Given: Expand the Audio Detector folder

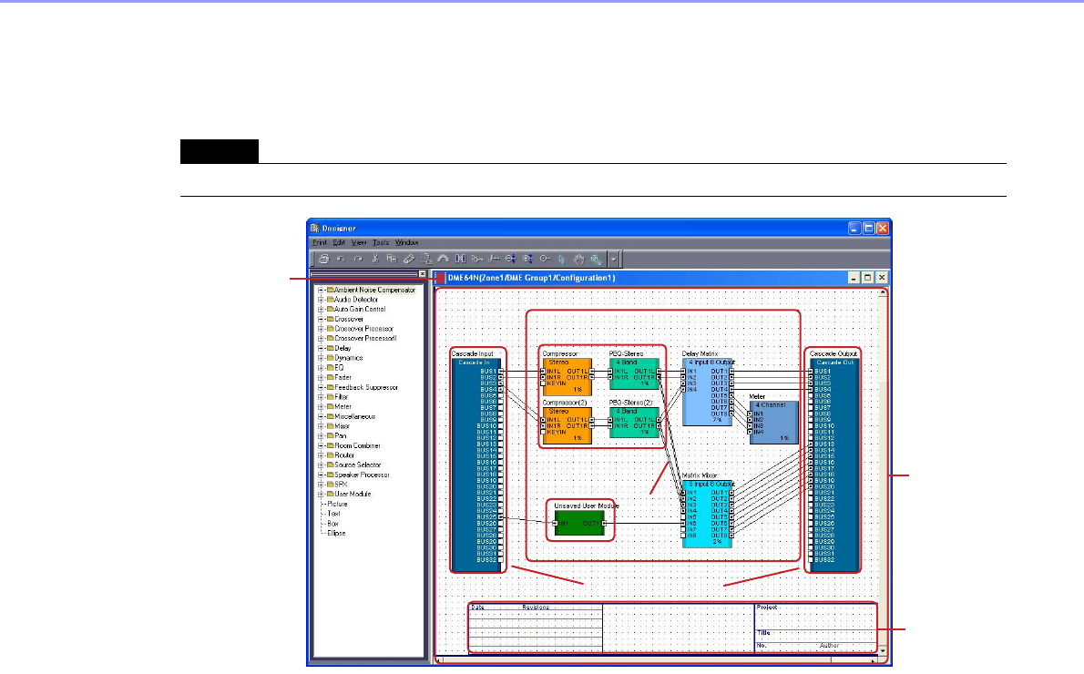Looking at the screenshot, I should (x=321, y=300).
